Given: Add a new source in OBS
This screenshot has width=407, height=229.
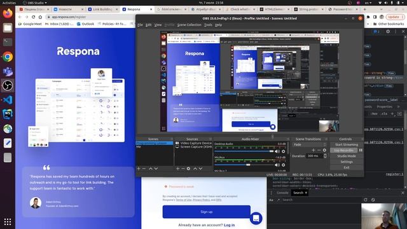Looking at the screenshot, I should (x=177, y=169).
